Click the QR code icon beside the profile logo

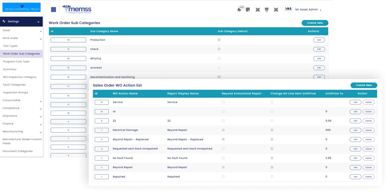276,10
